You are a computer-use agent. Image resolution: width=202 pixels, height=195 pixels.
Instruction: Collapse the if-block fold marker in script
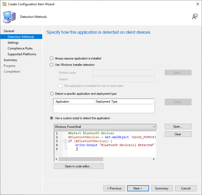(x=65, y=141)
